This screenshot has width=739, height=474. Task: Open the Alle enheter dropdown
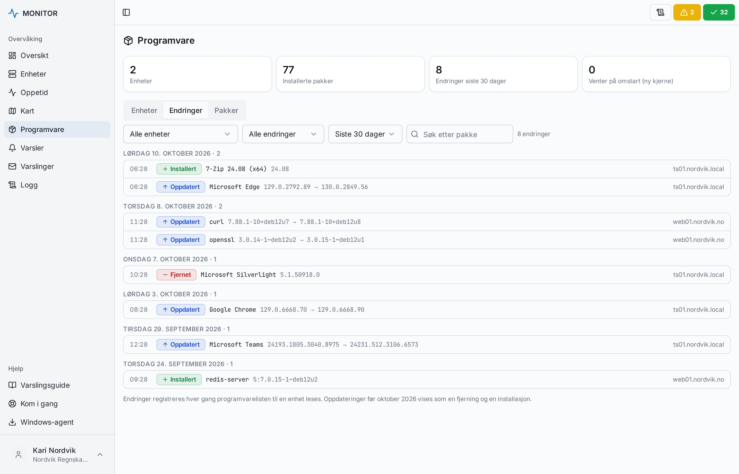(x=181, y=134)
